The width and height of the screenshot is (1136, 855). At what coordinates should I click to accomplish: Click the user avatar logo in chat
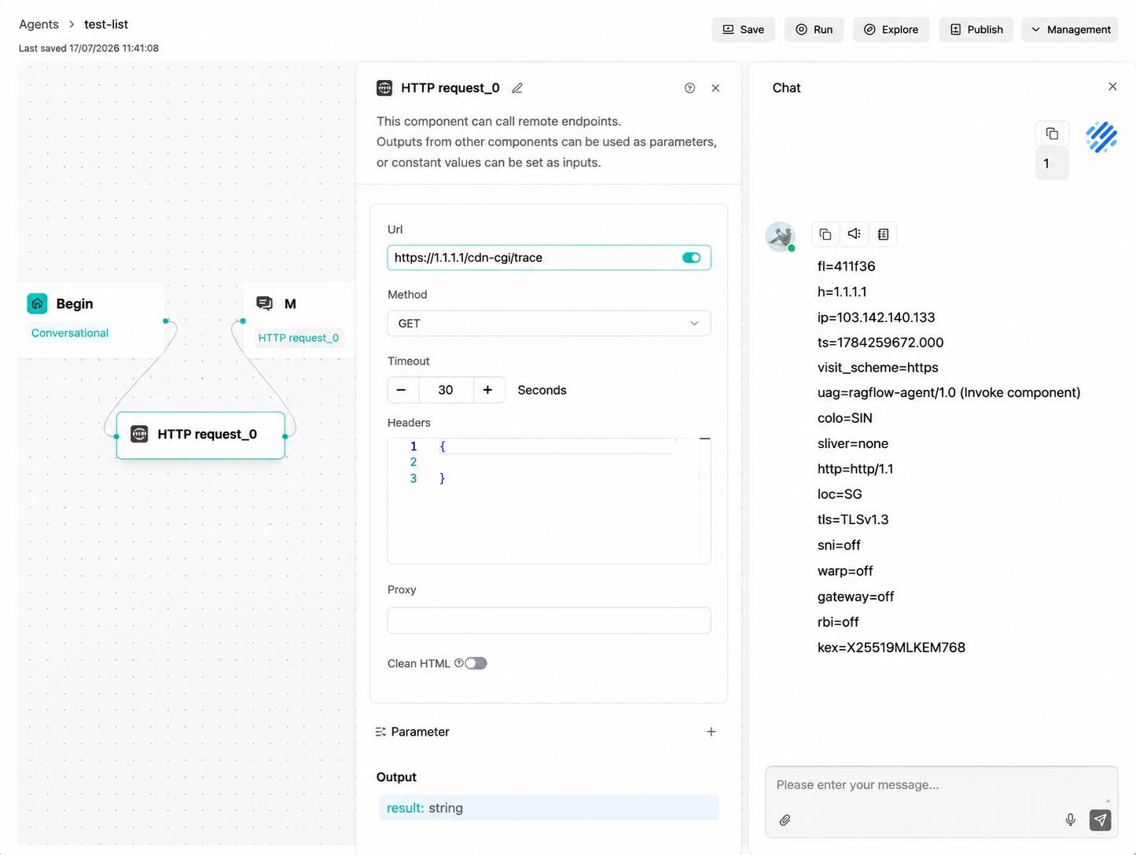[1101, 137]
